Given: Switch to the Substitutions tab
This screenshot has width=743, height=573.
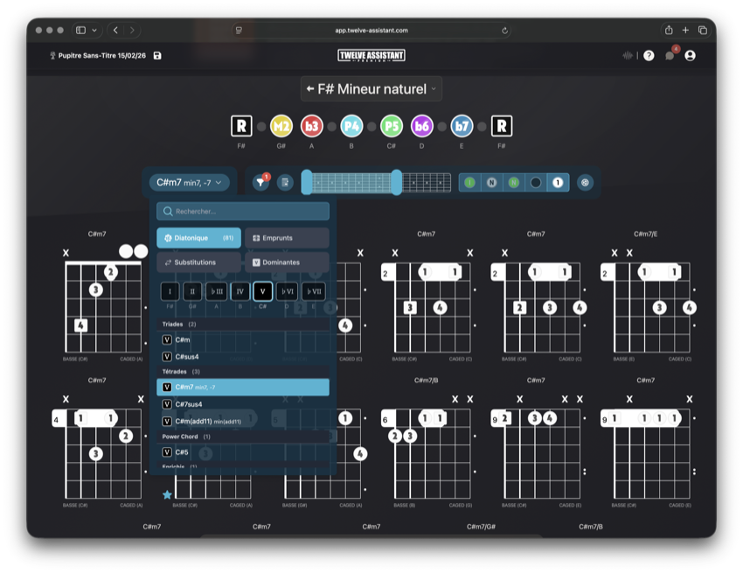Looking at the screenshot, I should tap(198, 262).
